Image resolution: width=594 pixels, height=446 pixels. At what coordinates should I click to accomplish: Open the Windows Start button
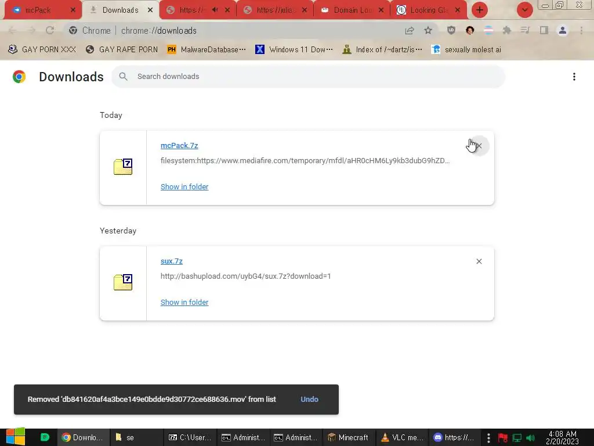[15, 437]
